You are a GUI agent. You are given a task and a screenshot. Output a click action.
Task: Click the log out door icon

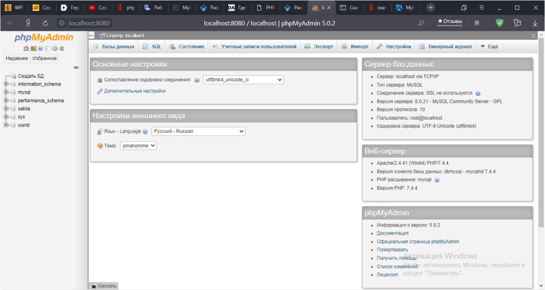[x=33, y=49]
